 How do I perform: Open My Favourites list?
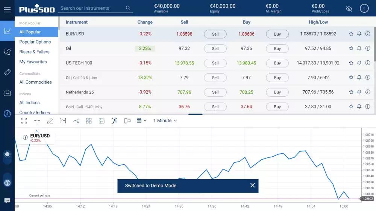pos(33,62)
